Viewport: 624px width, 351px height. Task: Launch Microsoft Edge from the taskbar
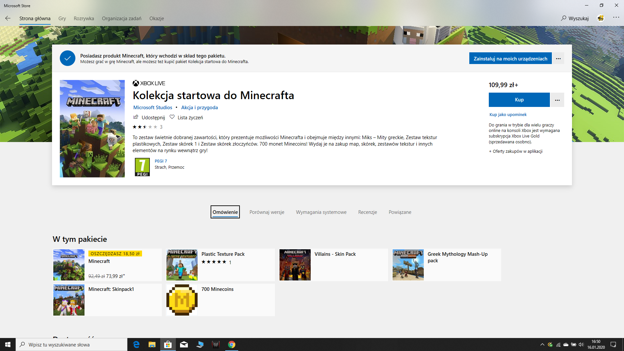(x=136, y=344)
